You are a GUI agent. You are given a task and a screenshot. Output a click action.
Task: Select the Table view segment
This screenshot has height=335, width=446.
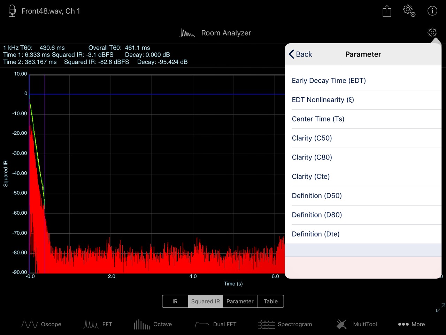(270, 301)
